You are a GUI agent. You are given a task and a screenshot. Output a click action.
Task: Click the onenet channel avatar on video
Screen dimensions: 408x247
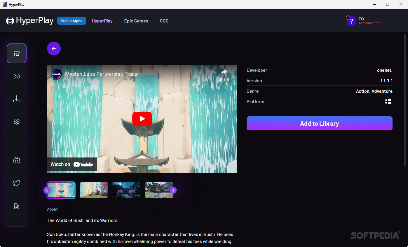(x=56, y=74)
